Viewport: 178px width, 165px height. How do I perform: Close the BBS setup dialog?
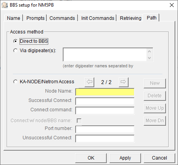172,5
